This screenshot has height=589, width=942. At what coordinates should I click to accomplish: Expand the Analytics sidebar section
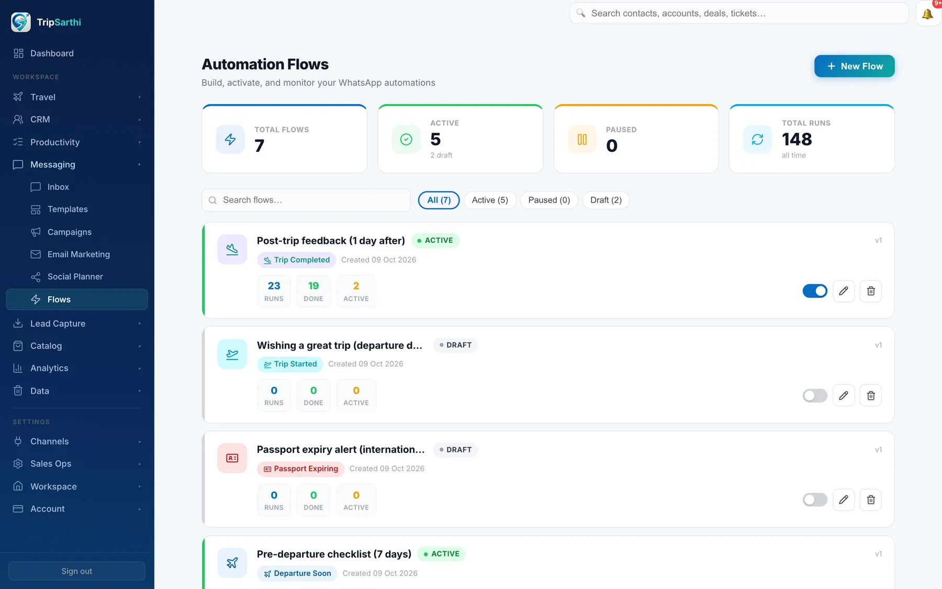[x=77, y=368]
